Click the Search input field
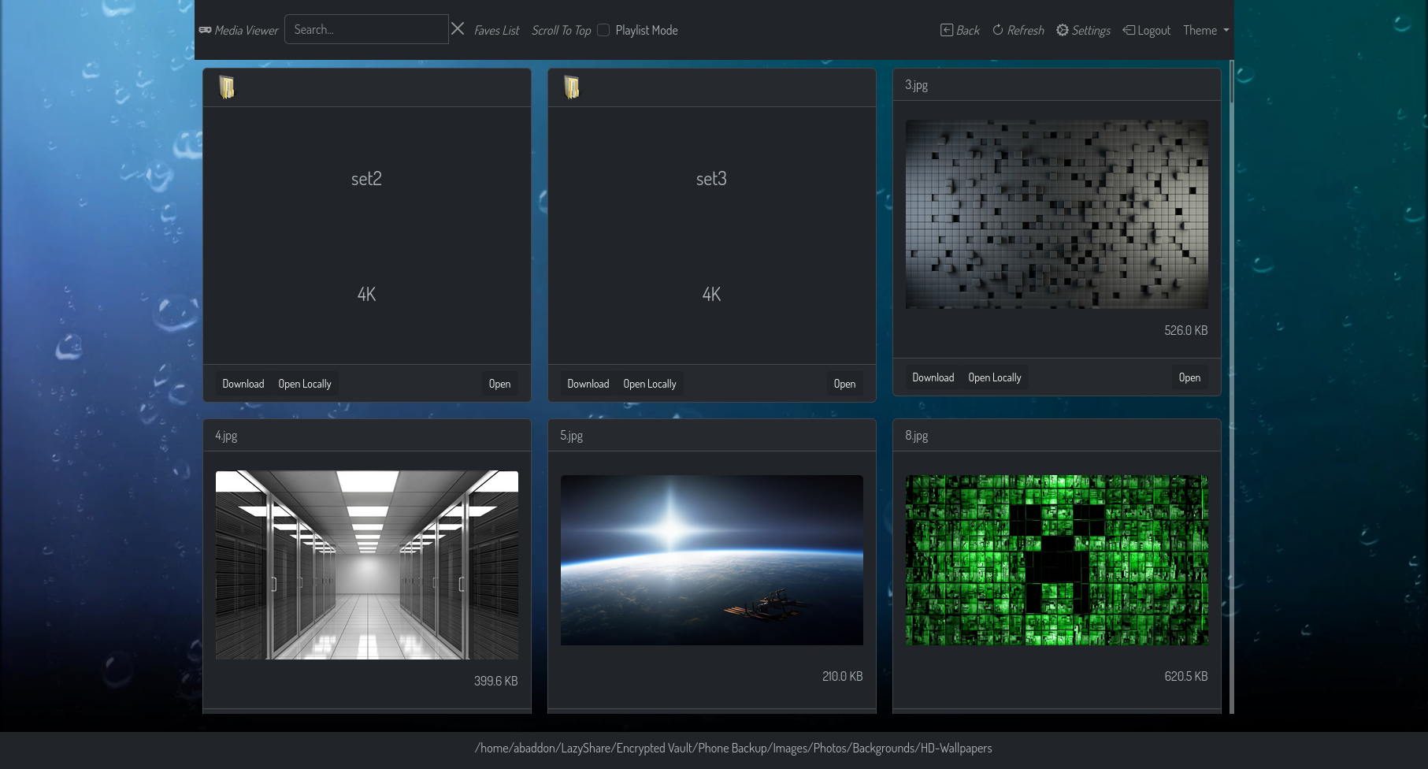 point(366,29)
